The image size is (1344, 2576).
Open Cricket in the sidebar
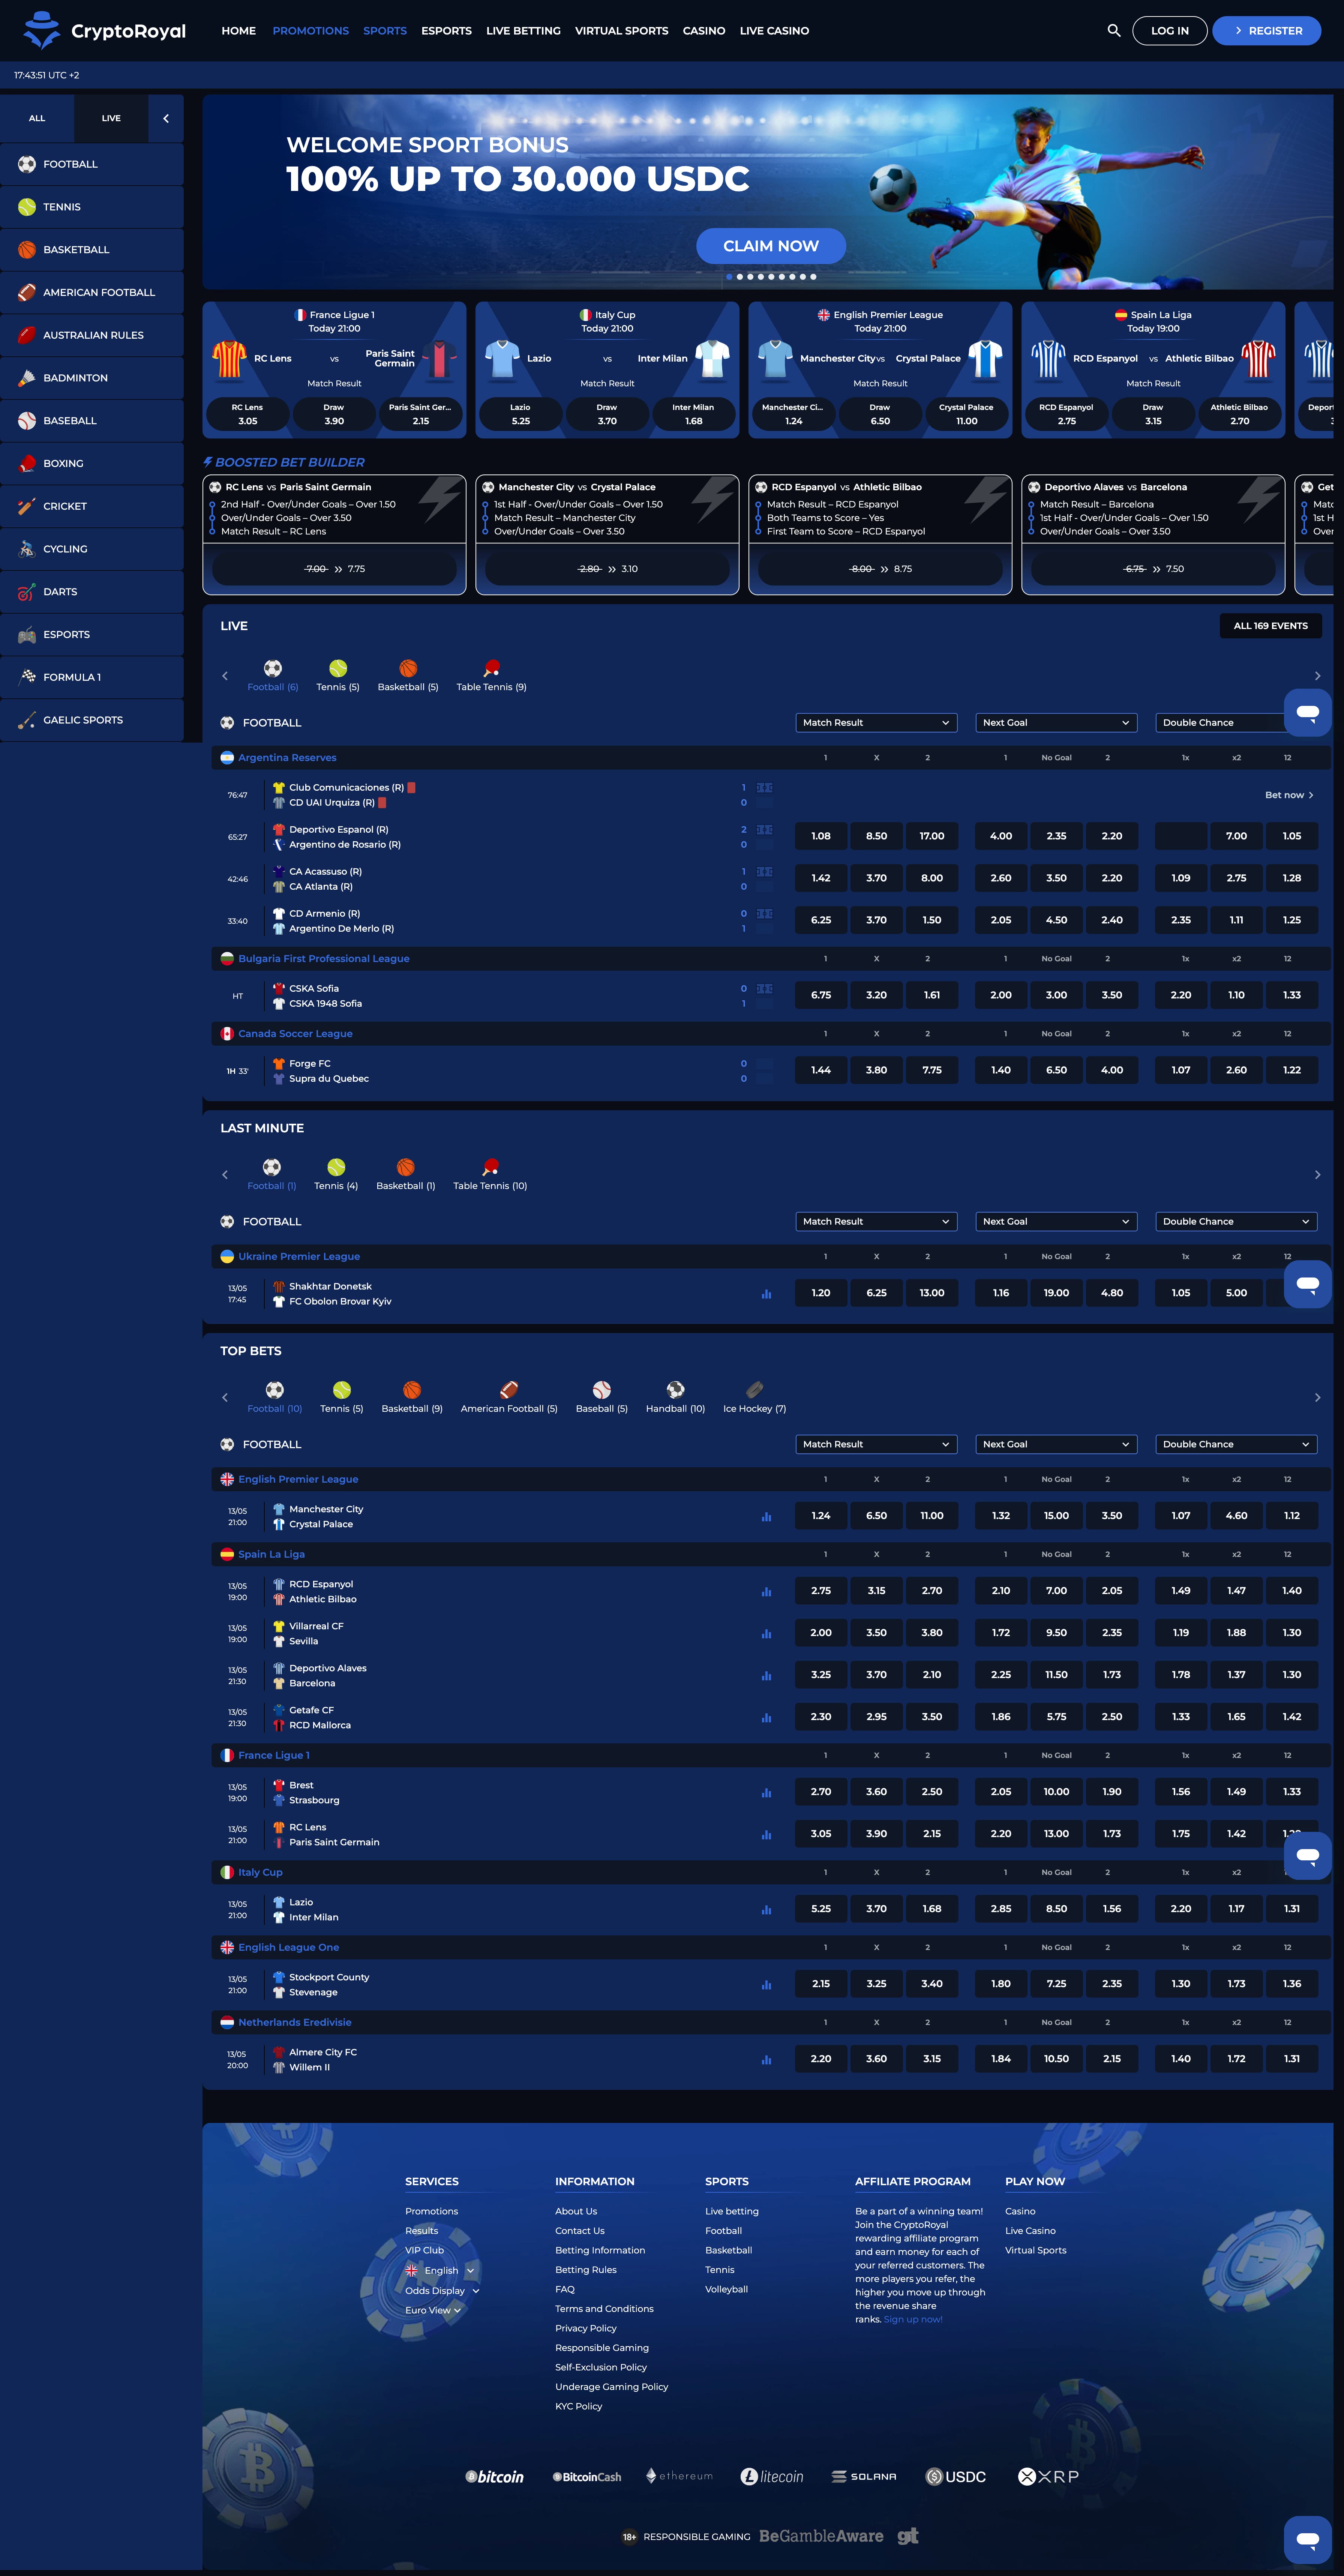92,506
